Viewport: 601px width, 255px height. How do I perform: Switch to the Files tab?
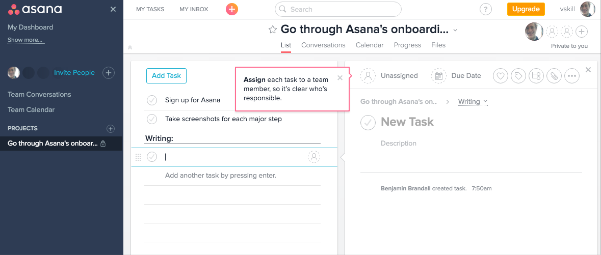(438, 45)
